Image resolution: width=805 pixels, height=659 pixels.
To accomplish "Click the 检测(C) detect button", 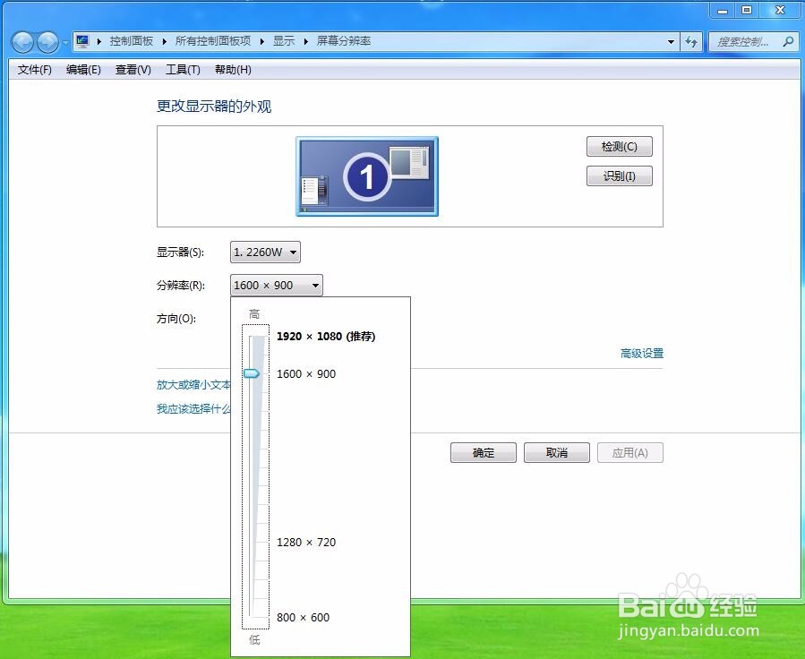I will click(x=619, y=146).
